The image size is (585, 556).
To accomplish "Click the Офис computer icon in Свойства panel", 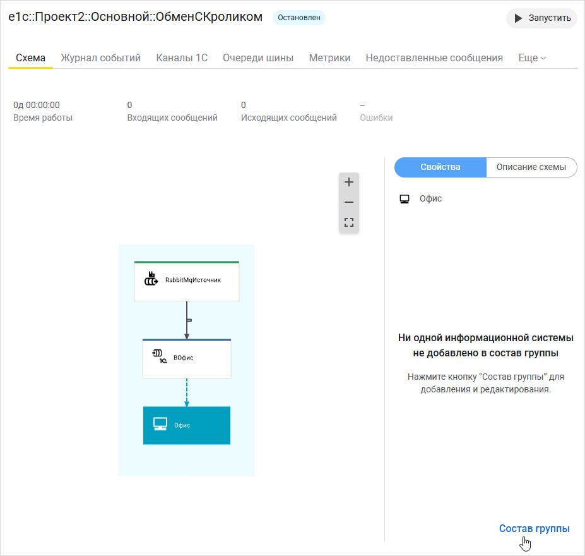I will pos(405,198).
